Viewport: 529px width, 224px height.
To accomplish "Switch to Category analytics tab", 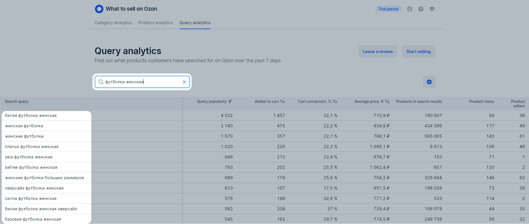I will (113, 23).
